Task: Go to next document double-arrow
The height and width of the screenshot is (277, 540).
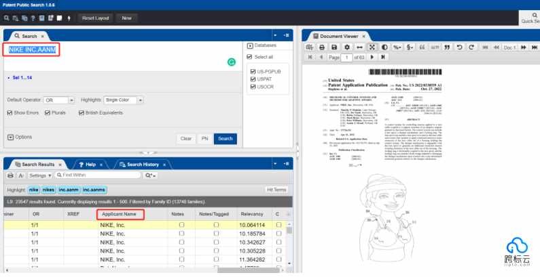Action: click(524, 47)
